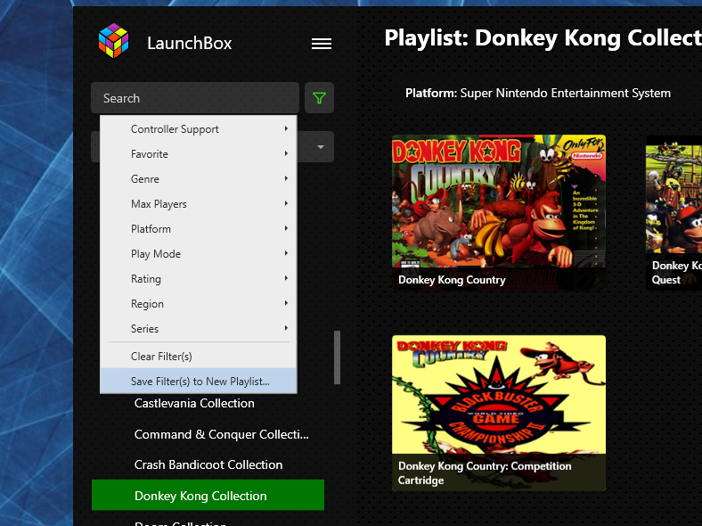
Task: Open the hamburger menu
Action: point(322,44)
